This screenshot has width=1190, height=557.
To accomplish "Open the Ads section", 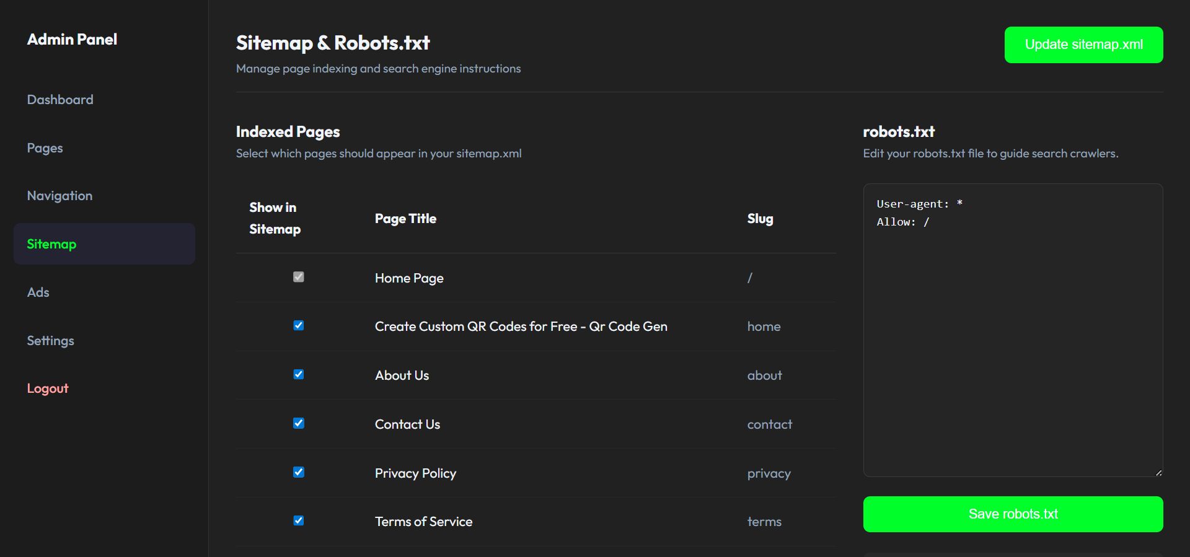I will pyautogui.click(x=38, y=292).
